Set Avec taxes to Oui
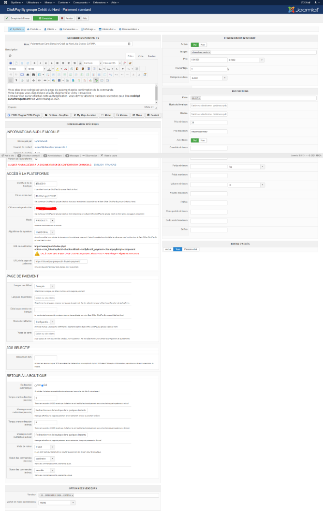This screenshot has height=523, width=323. coord(195,140)
